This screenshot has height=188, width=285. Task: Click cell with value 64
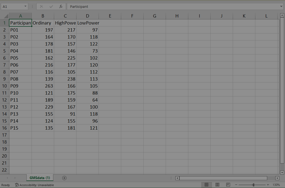click(88, 100)
